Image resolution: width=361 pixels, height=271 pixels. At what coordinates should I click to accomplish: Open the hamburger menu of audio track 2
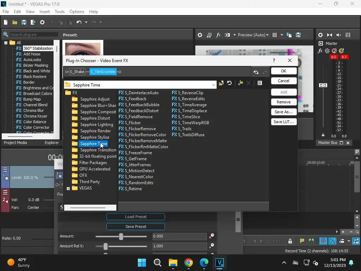[x=5, y=192]
